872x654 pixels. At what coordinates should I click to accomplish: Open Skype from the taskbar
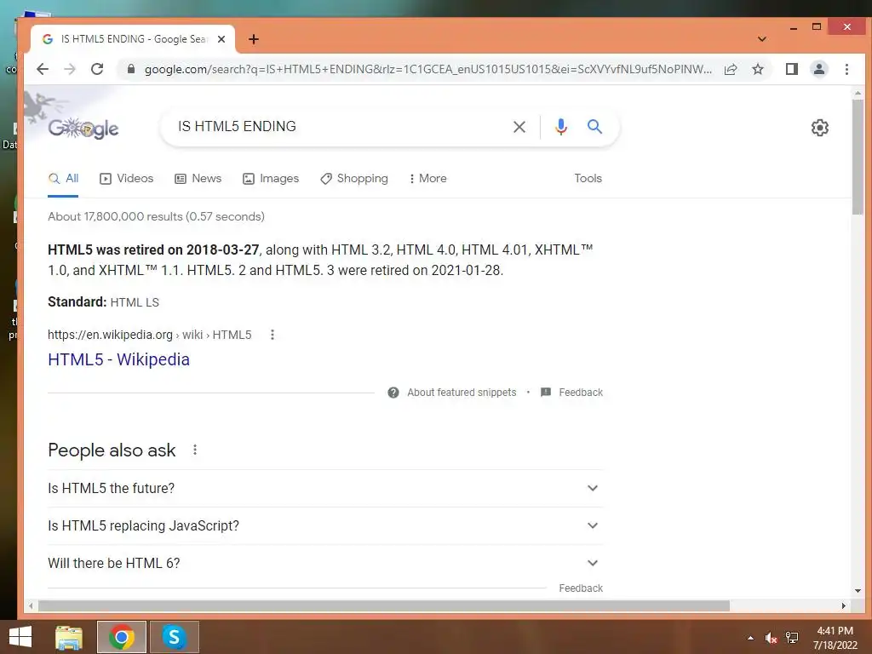(x=174, y=637)
